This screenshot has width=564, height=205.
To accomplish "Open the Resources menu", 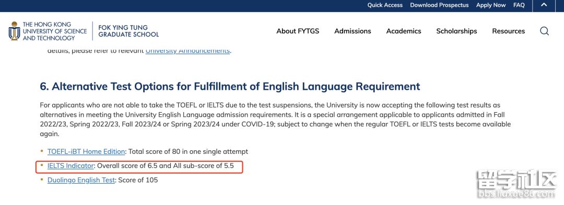I will tap(509, 31).
